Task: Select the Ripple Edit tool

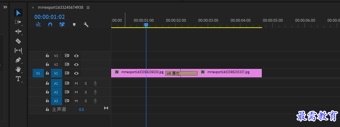Action: coord(18,31)
